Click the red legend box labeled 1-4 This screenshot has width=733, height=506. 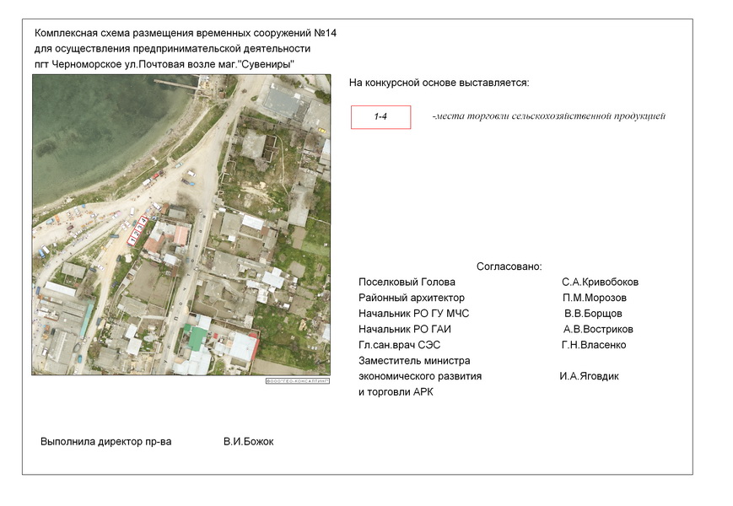[380, 117]
